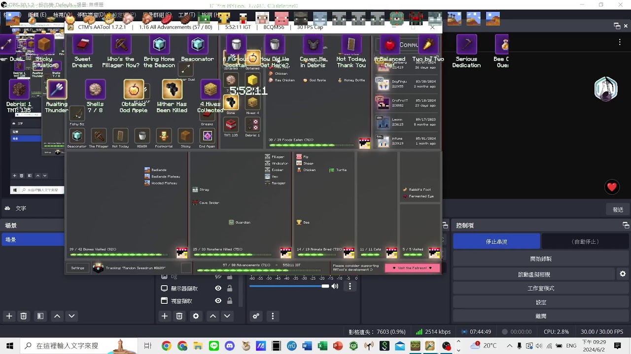Toggle visibility of 視窗擷取 source

218,301
